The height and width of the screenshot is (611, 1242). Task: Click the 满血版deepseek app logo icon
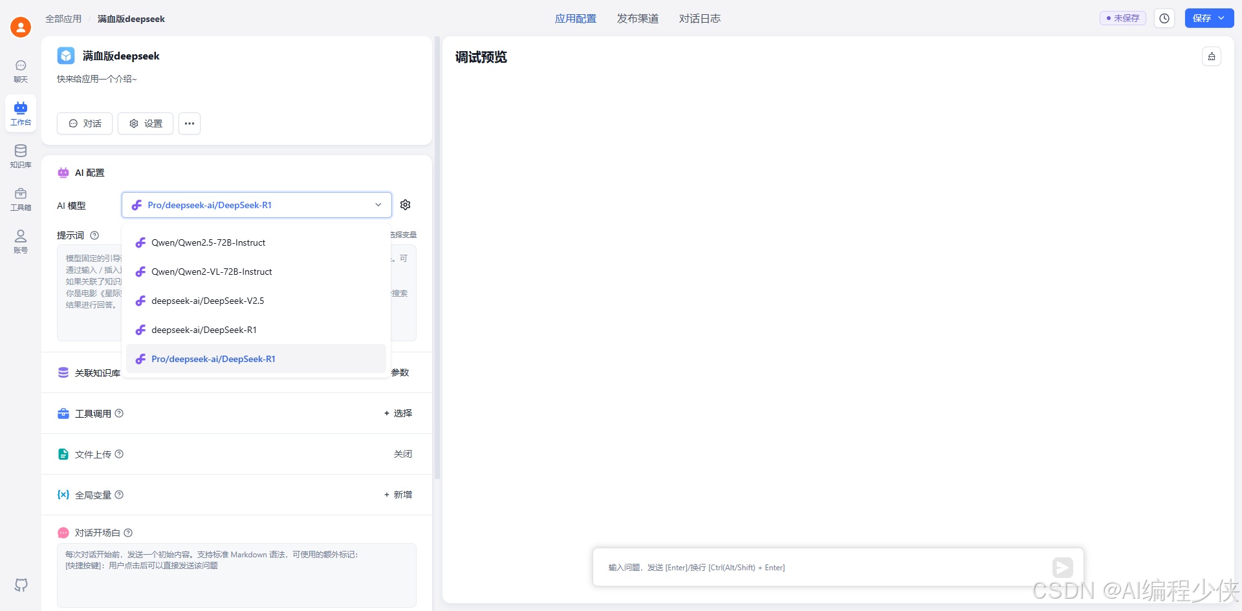point(66,56)
